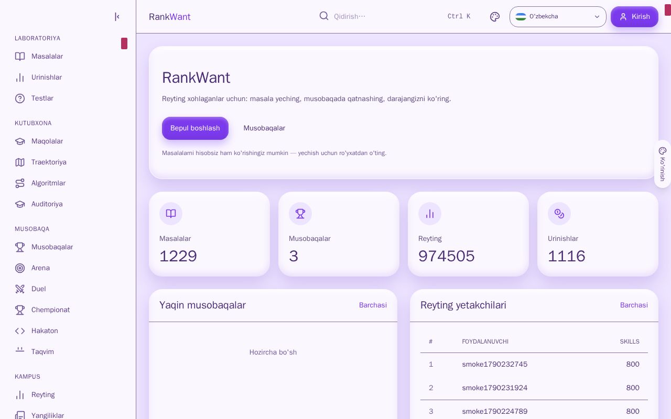Click the Testlar question mark icon
The height and width of the screenshot is (419, 671).
click(x=20, y=98)
